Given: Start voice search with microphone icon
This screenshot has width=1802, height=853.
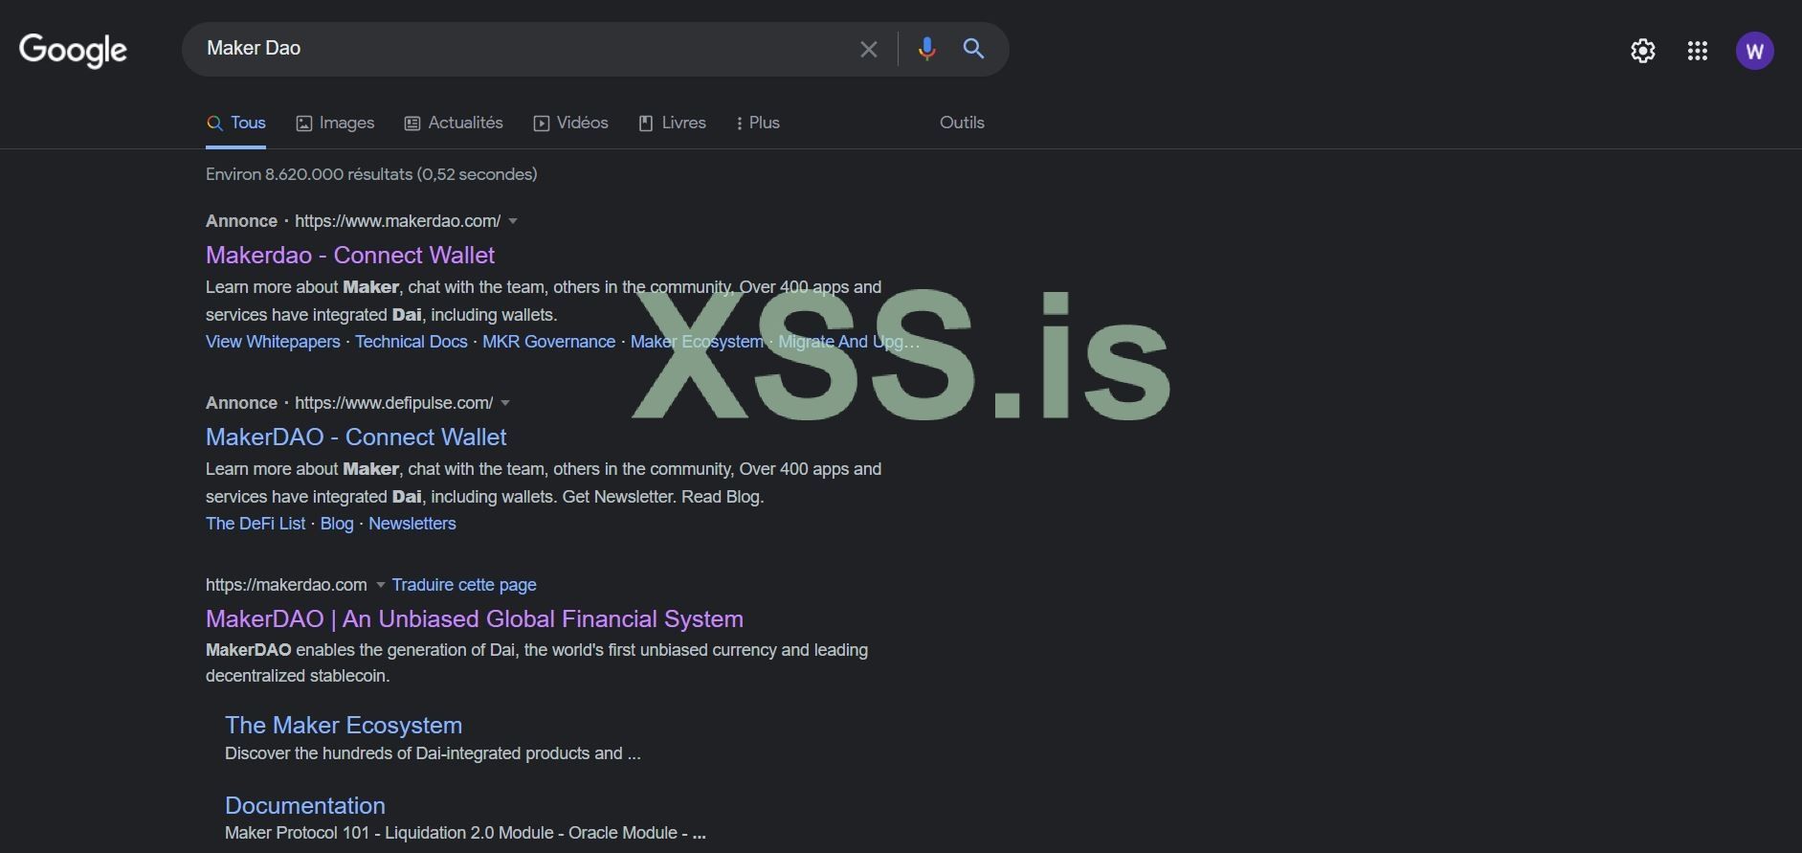Looking at the screenshot, I should tap(926, 49).
